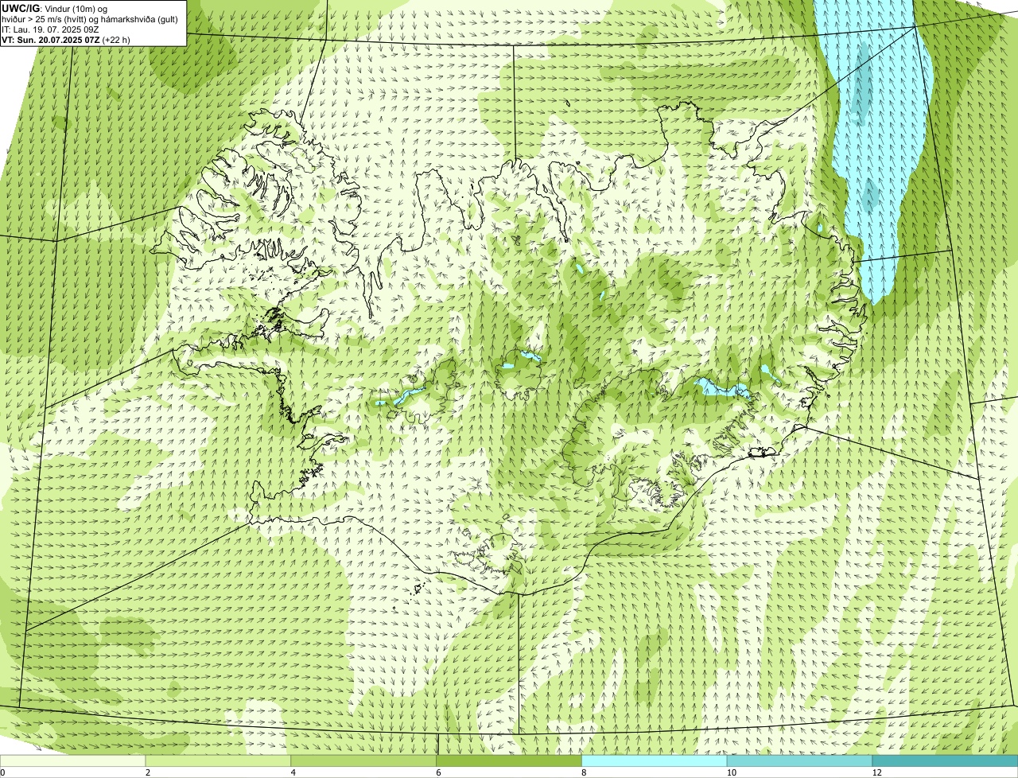
Task: Pick the teal 10–12 m/s scale segment
Action: click(799, 760)
